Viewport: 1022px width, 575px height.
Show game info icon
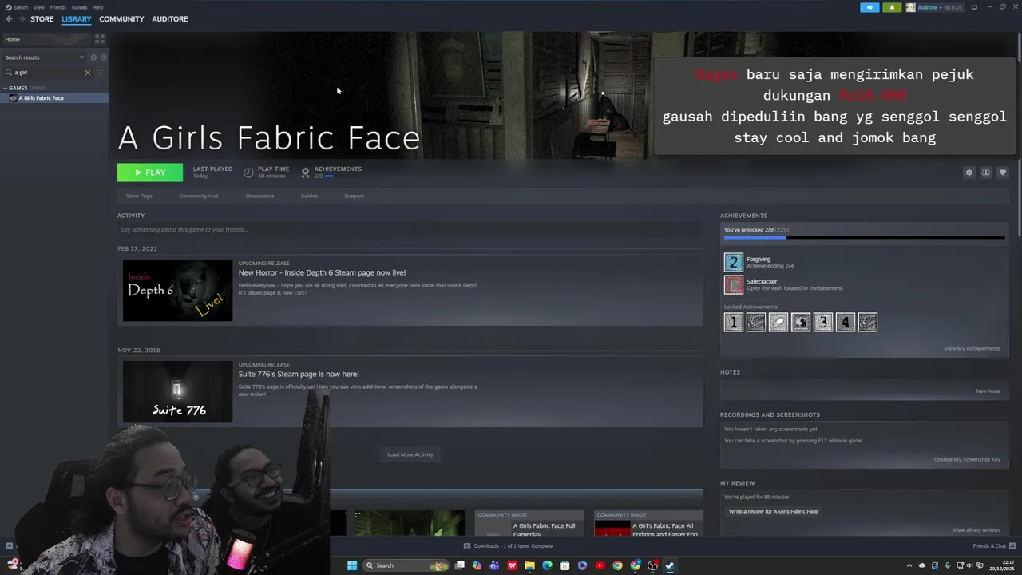pyautogui.click(x=986, y=172)
